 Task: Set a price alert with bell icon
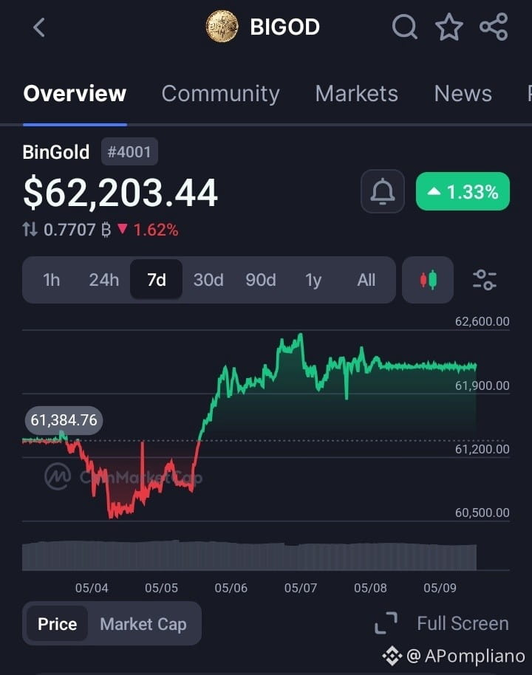(x=383, y=191)
